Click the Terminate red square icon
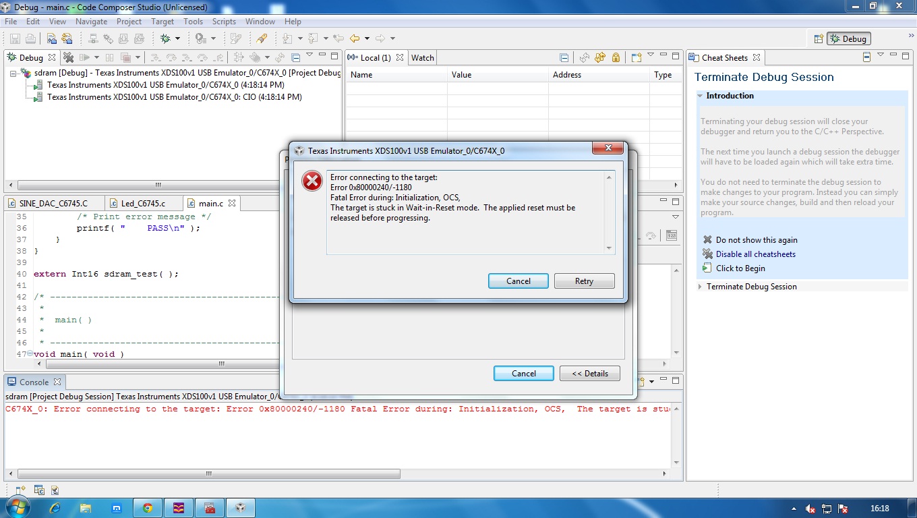 point(126,58)
